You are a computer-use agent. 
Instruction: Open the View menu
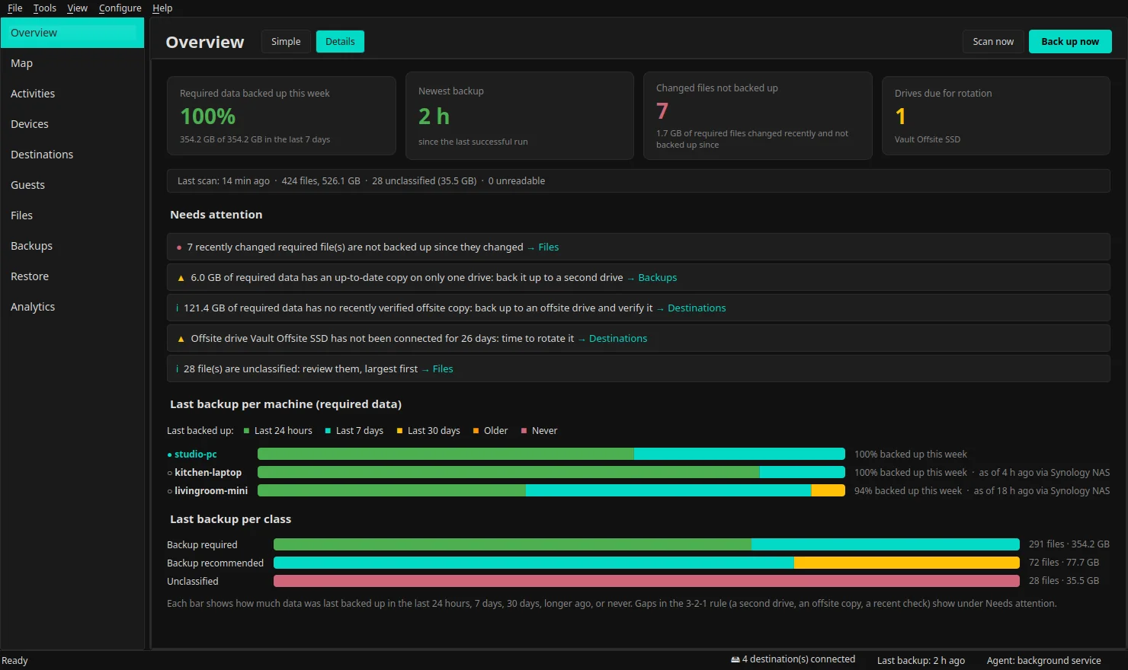point(77,8)
